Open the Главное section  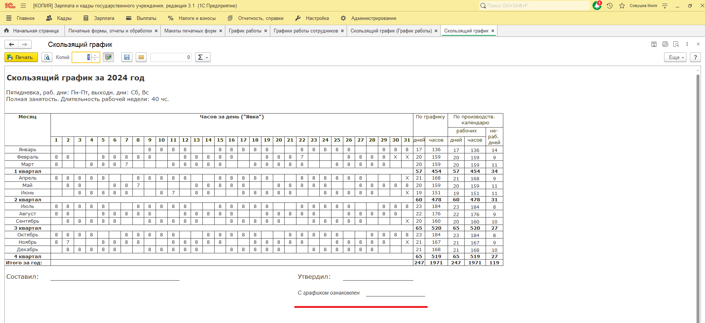(x=21, y=18)
